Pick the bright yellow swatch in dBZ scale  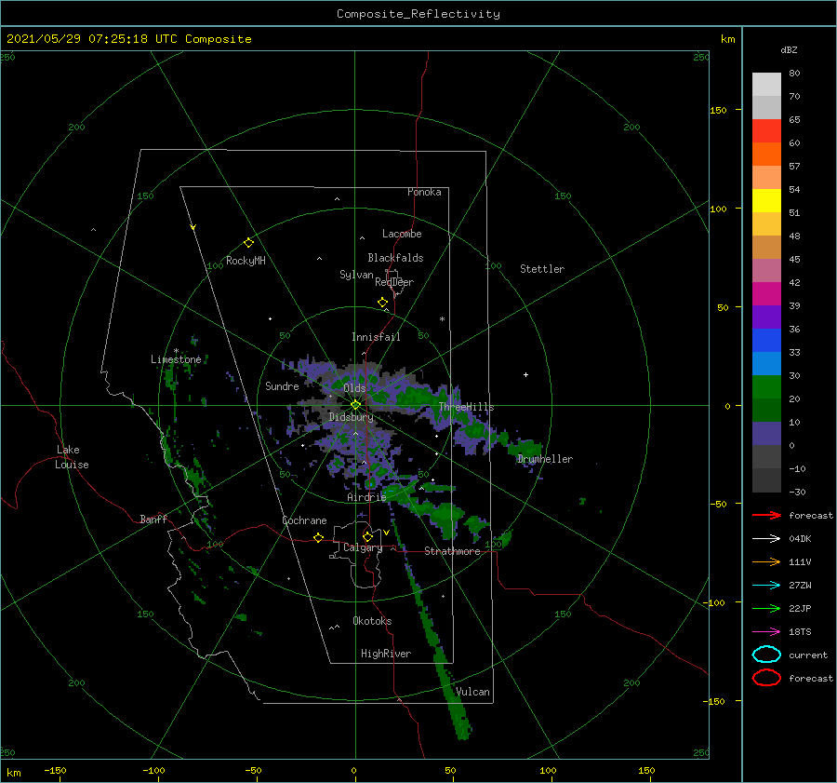point(766,200)
